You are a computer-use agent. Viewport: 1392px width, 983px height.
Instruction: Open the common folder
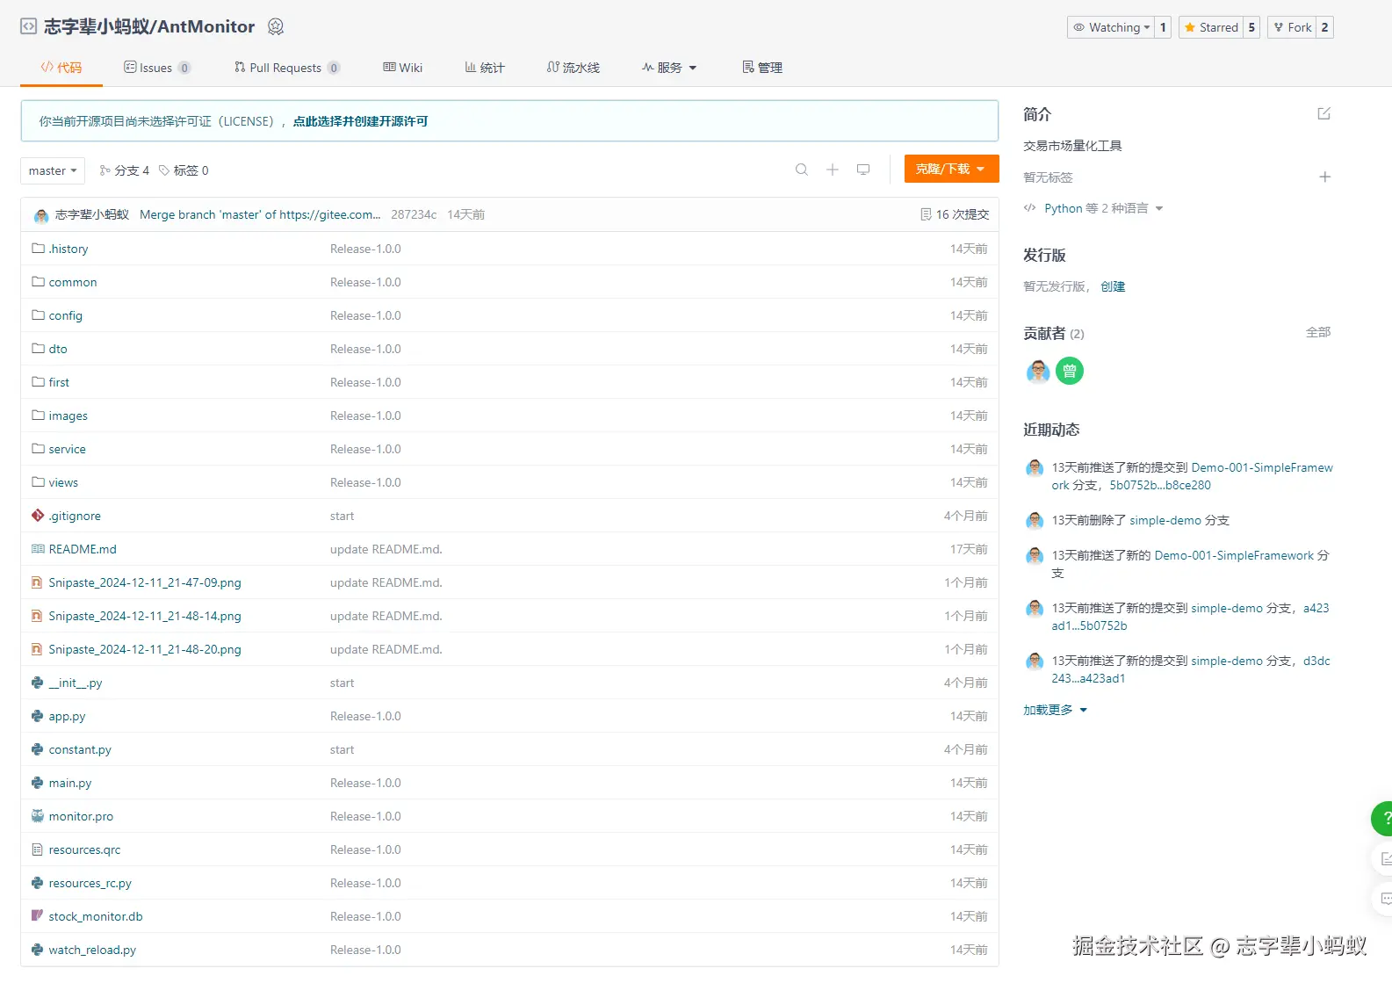point(73,282)
